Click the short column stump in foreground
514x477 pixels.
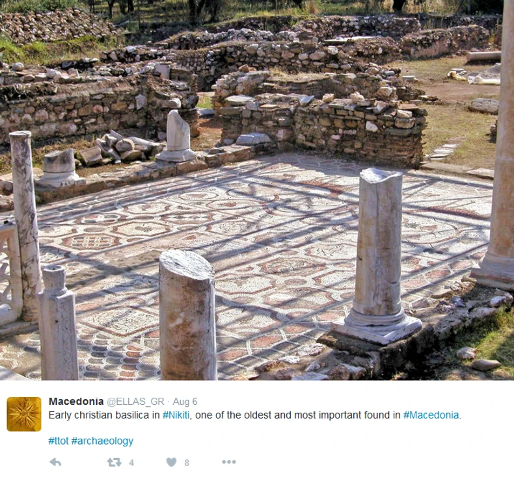(187, 315)
